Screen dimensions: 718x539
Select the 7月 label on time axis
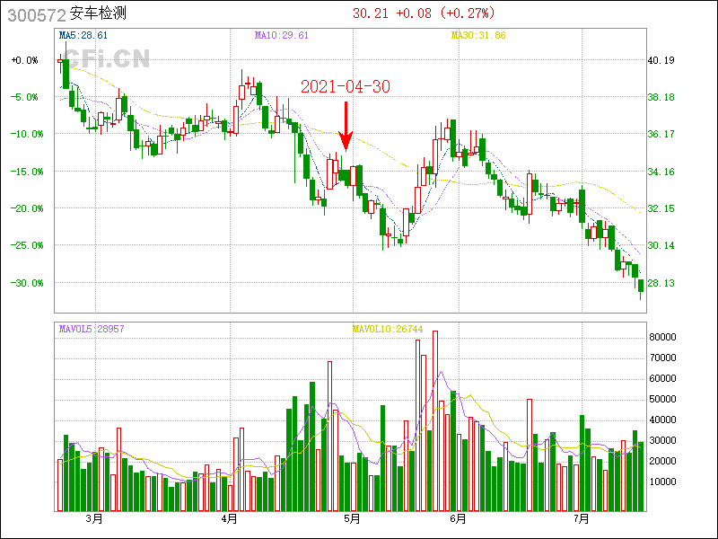(x=582, y=518)
